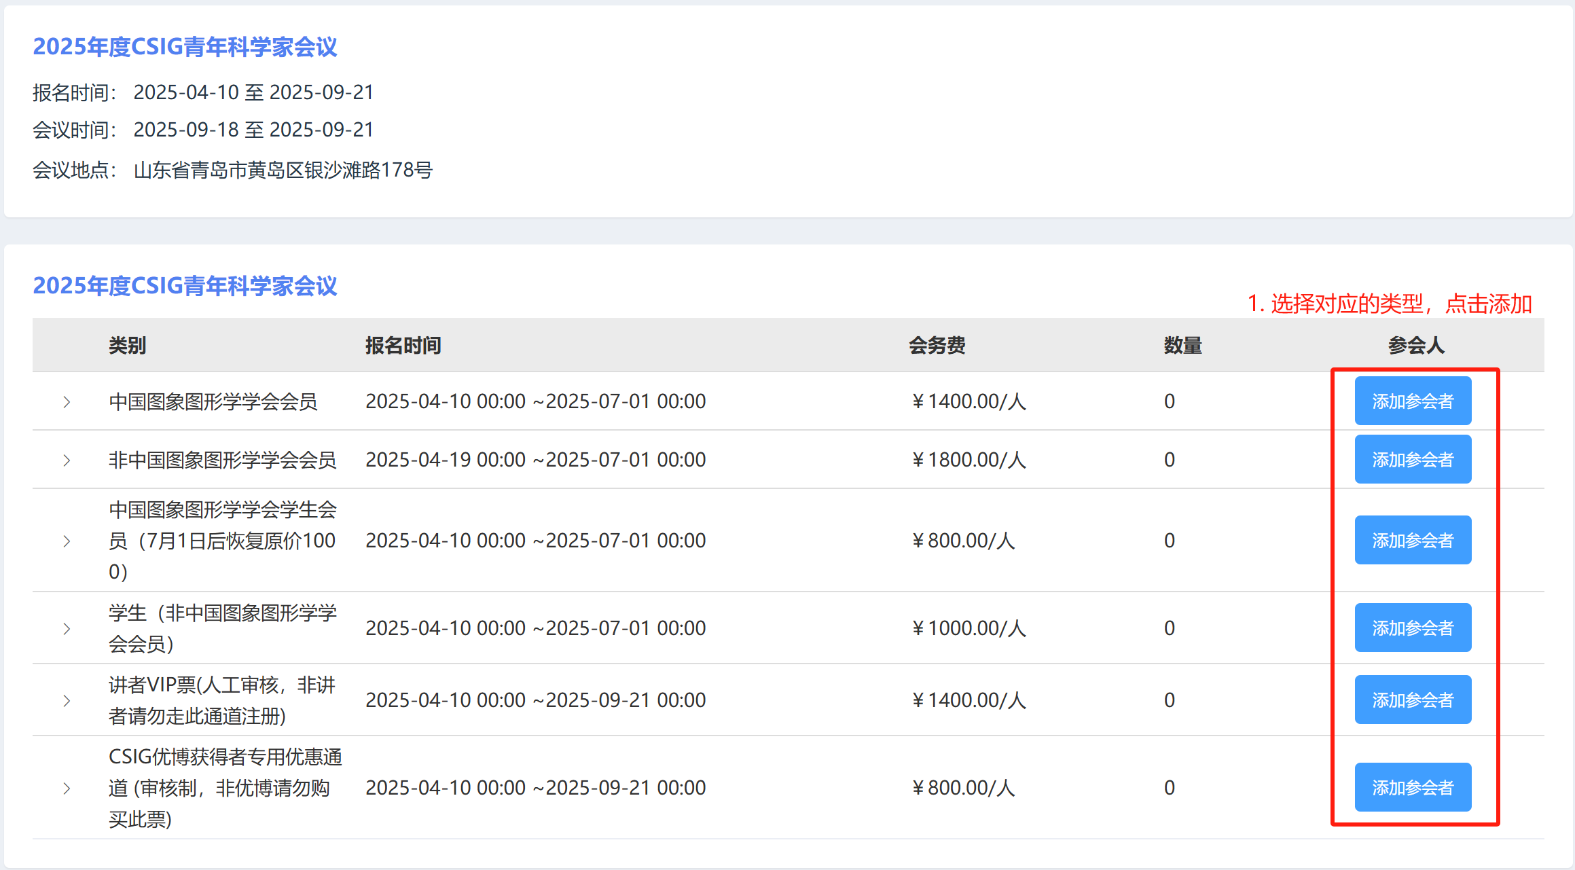Click the meeting address 山东省青岛市黄岛区银沙滩路178号
1575x870 pixels.
(x=283, y=170)
